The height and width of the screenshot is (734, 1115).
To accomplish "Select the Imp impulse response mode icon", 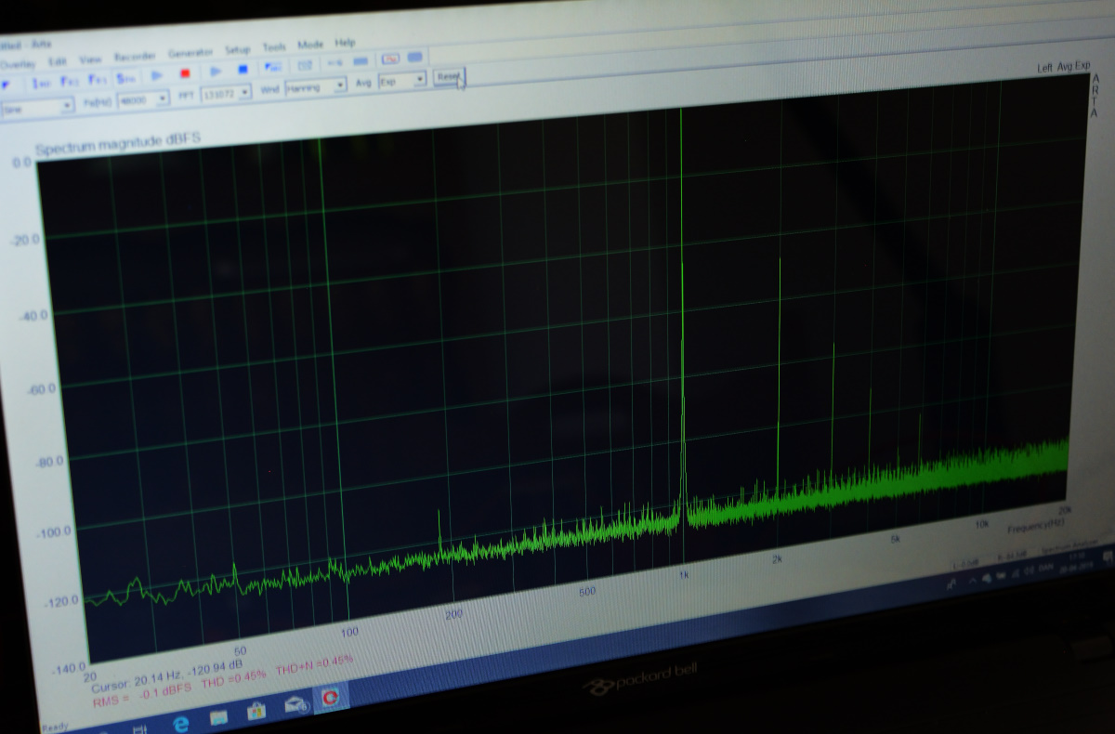I will tap(41, 84).
